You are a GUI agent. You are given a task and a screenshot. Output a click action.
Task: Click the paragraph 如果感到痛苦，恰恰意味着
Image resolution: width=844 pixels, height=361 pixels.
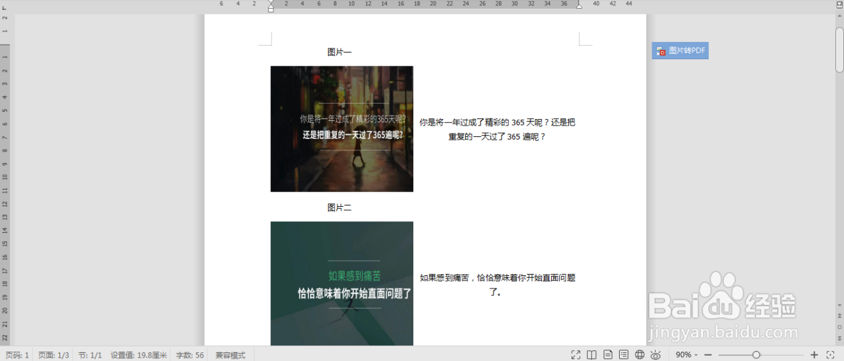(497, 285)
